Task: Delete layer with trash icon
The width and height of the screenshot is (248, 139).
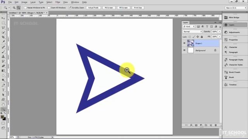Action: click(216, 125)
